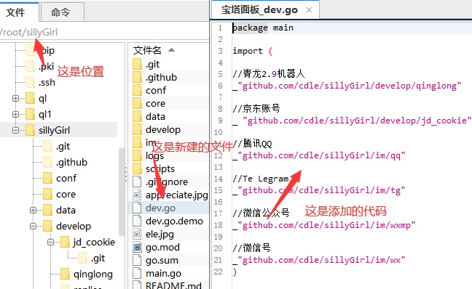The height and width of the screenshot is (289, 472).
Task: Click the ele.jpg image file icon
Action: pos(137,234)
